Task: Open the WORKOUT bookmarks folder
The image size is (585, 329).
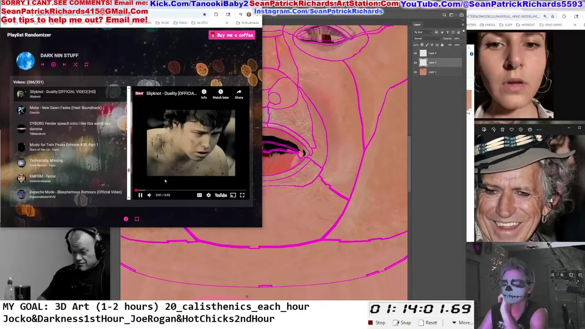Action: (x=526, y=25)
